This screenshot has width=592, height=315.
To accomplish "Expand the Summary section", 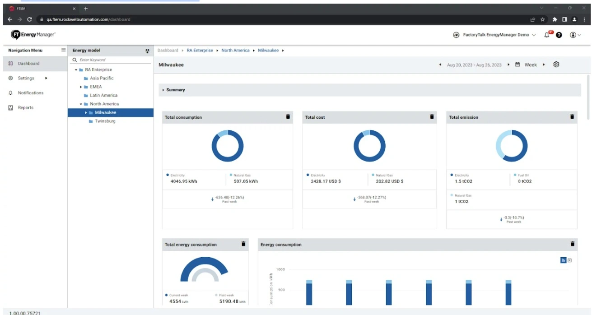I will (163, 90).
